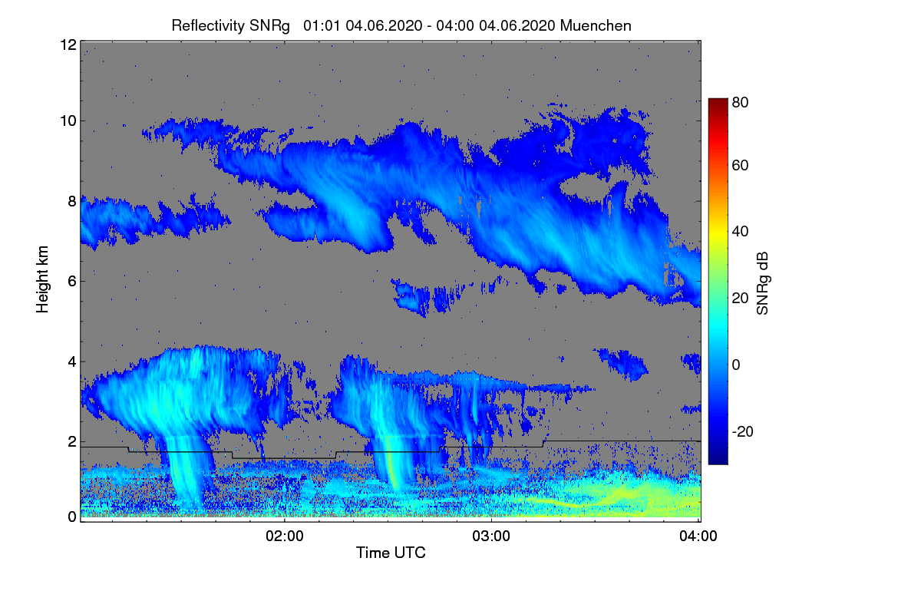Viewport: 921px width, 614px height.
Task: Click the 03:00 time tick label
Action: [492, 536]
